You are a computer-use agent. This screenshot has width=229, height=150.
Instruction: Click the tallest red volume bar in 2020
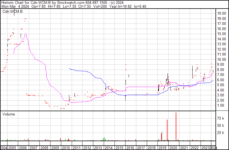pyautogui.click(x=176, y=127)
